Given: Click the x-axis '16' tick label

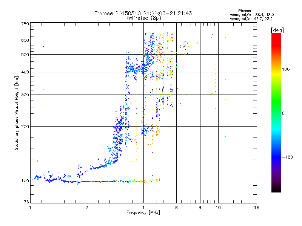Looking at the screenshot, I should [257, 208].
